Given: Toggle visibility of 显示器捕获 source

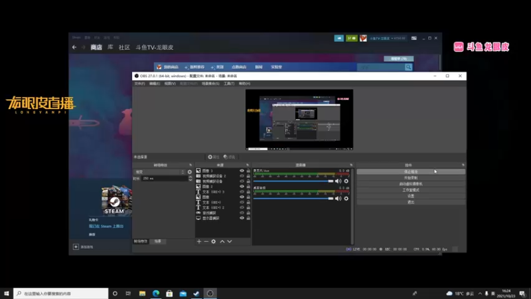Looking at the screenshot, I should (x=242, y=218).
